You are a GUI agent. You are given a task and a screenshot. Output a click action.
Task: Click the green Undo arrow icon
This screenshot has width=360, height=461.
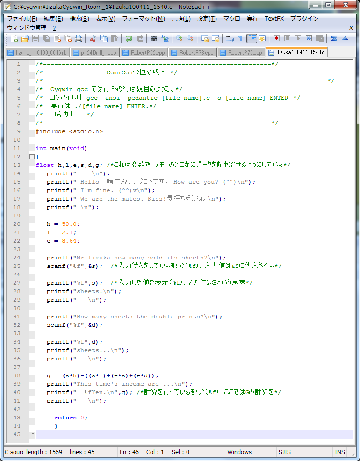[x=129, y=38]
